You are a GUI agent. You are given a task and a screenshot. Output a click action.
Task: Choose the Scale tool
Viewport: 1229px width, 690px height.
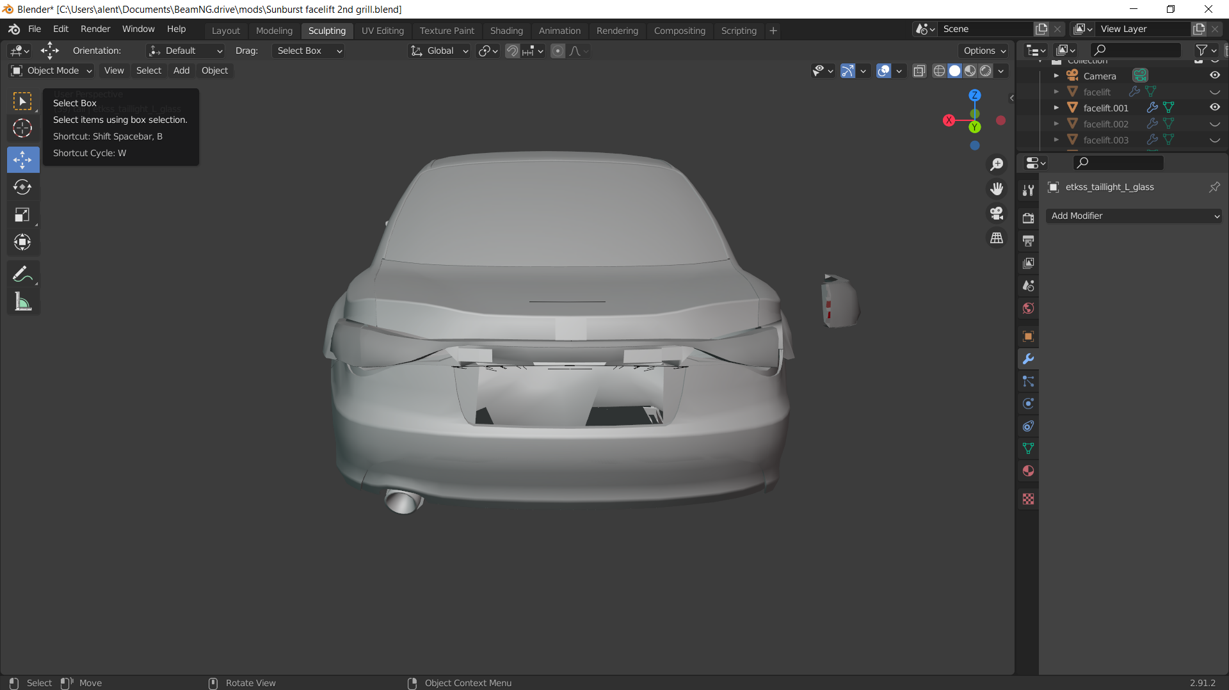pos(23,214)
